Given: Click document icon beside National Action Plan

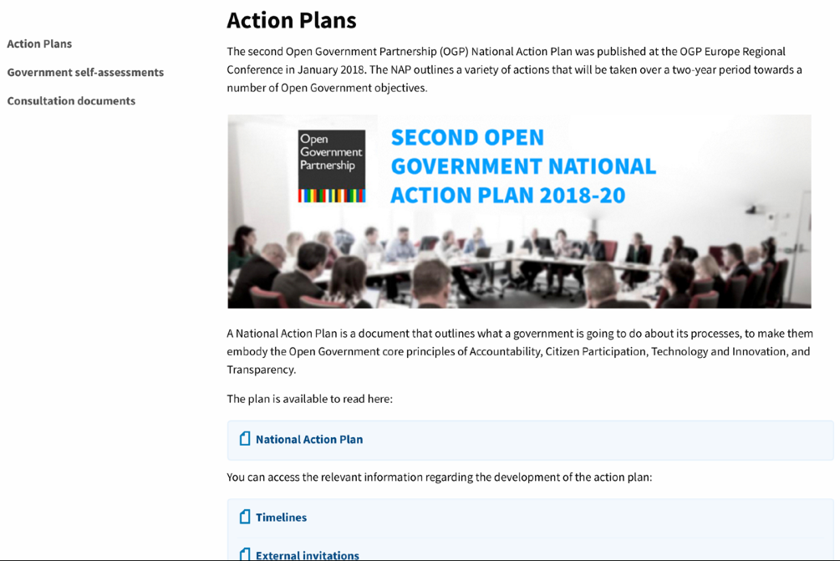Looking at the screenshot, I should 245,439.
